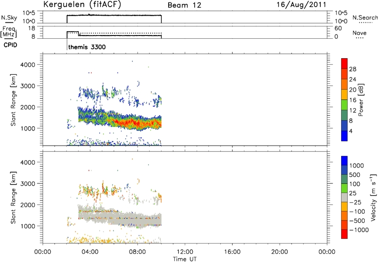Click the '12:00' time axis tick label
Screen dimensions: 378x262
185,252
